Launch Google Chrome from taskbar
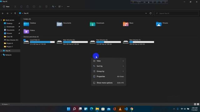The width and height of the screenshot is (200, 112). click(132, 109)
